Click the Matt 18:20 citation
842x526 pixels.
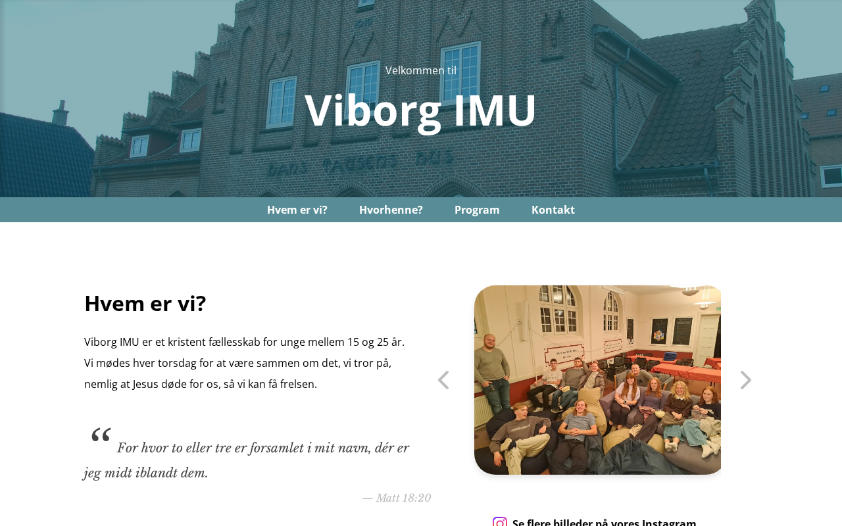click(x=397, y=498)
